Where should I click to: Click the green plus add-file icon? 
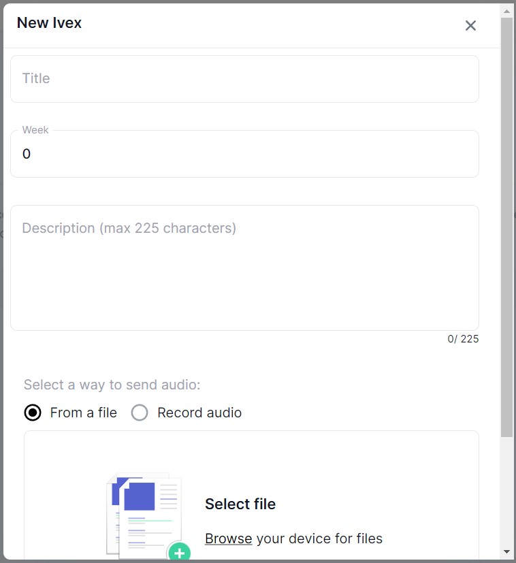[x=179, y=553]
